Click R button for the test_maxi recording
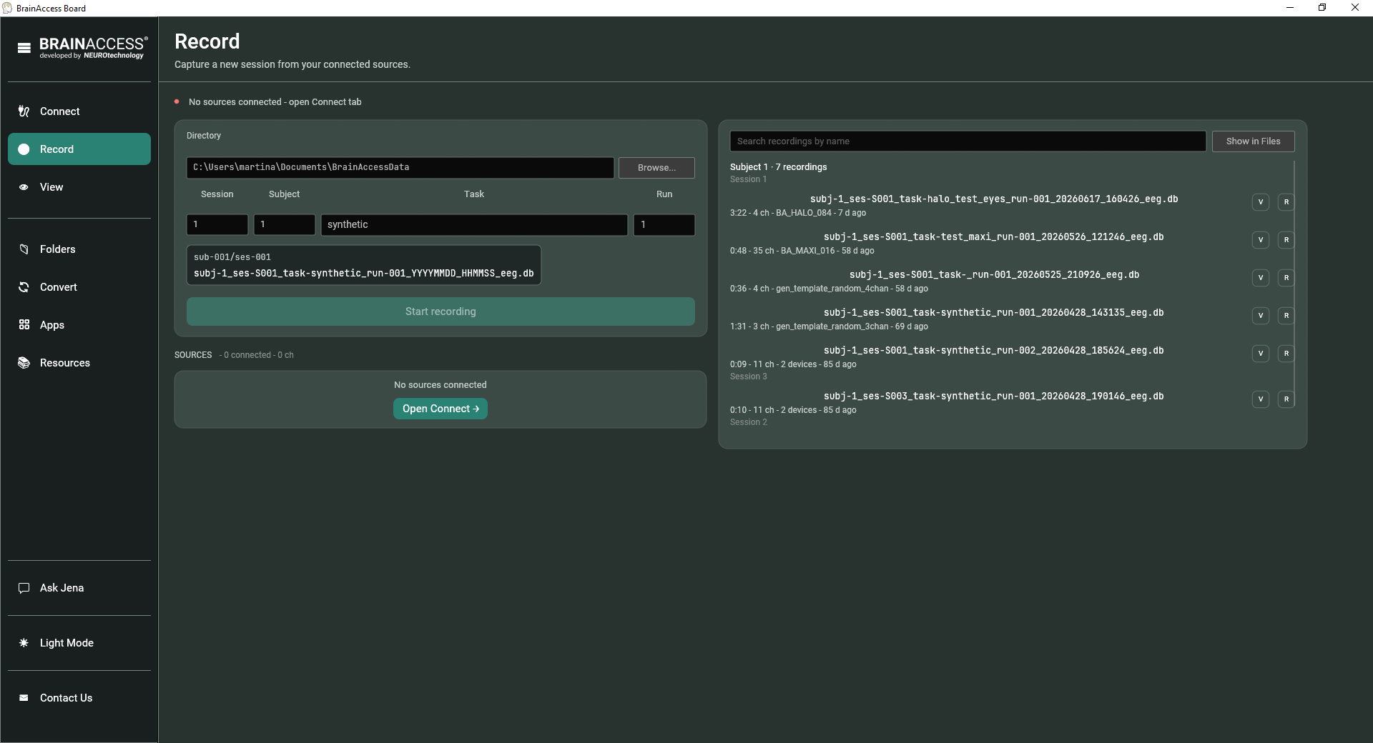 pos(1286,240)
